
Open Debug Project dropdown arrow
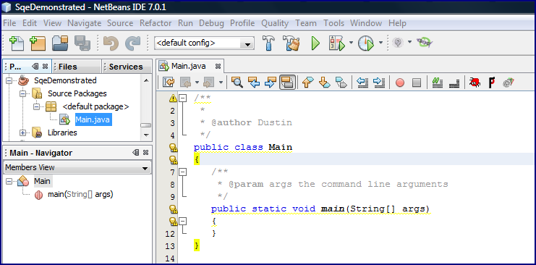[x=351, y=43]
